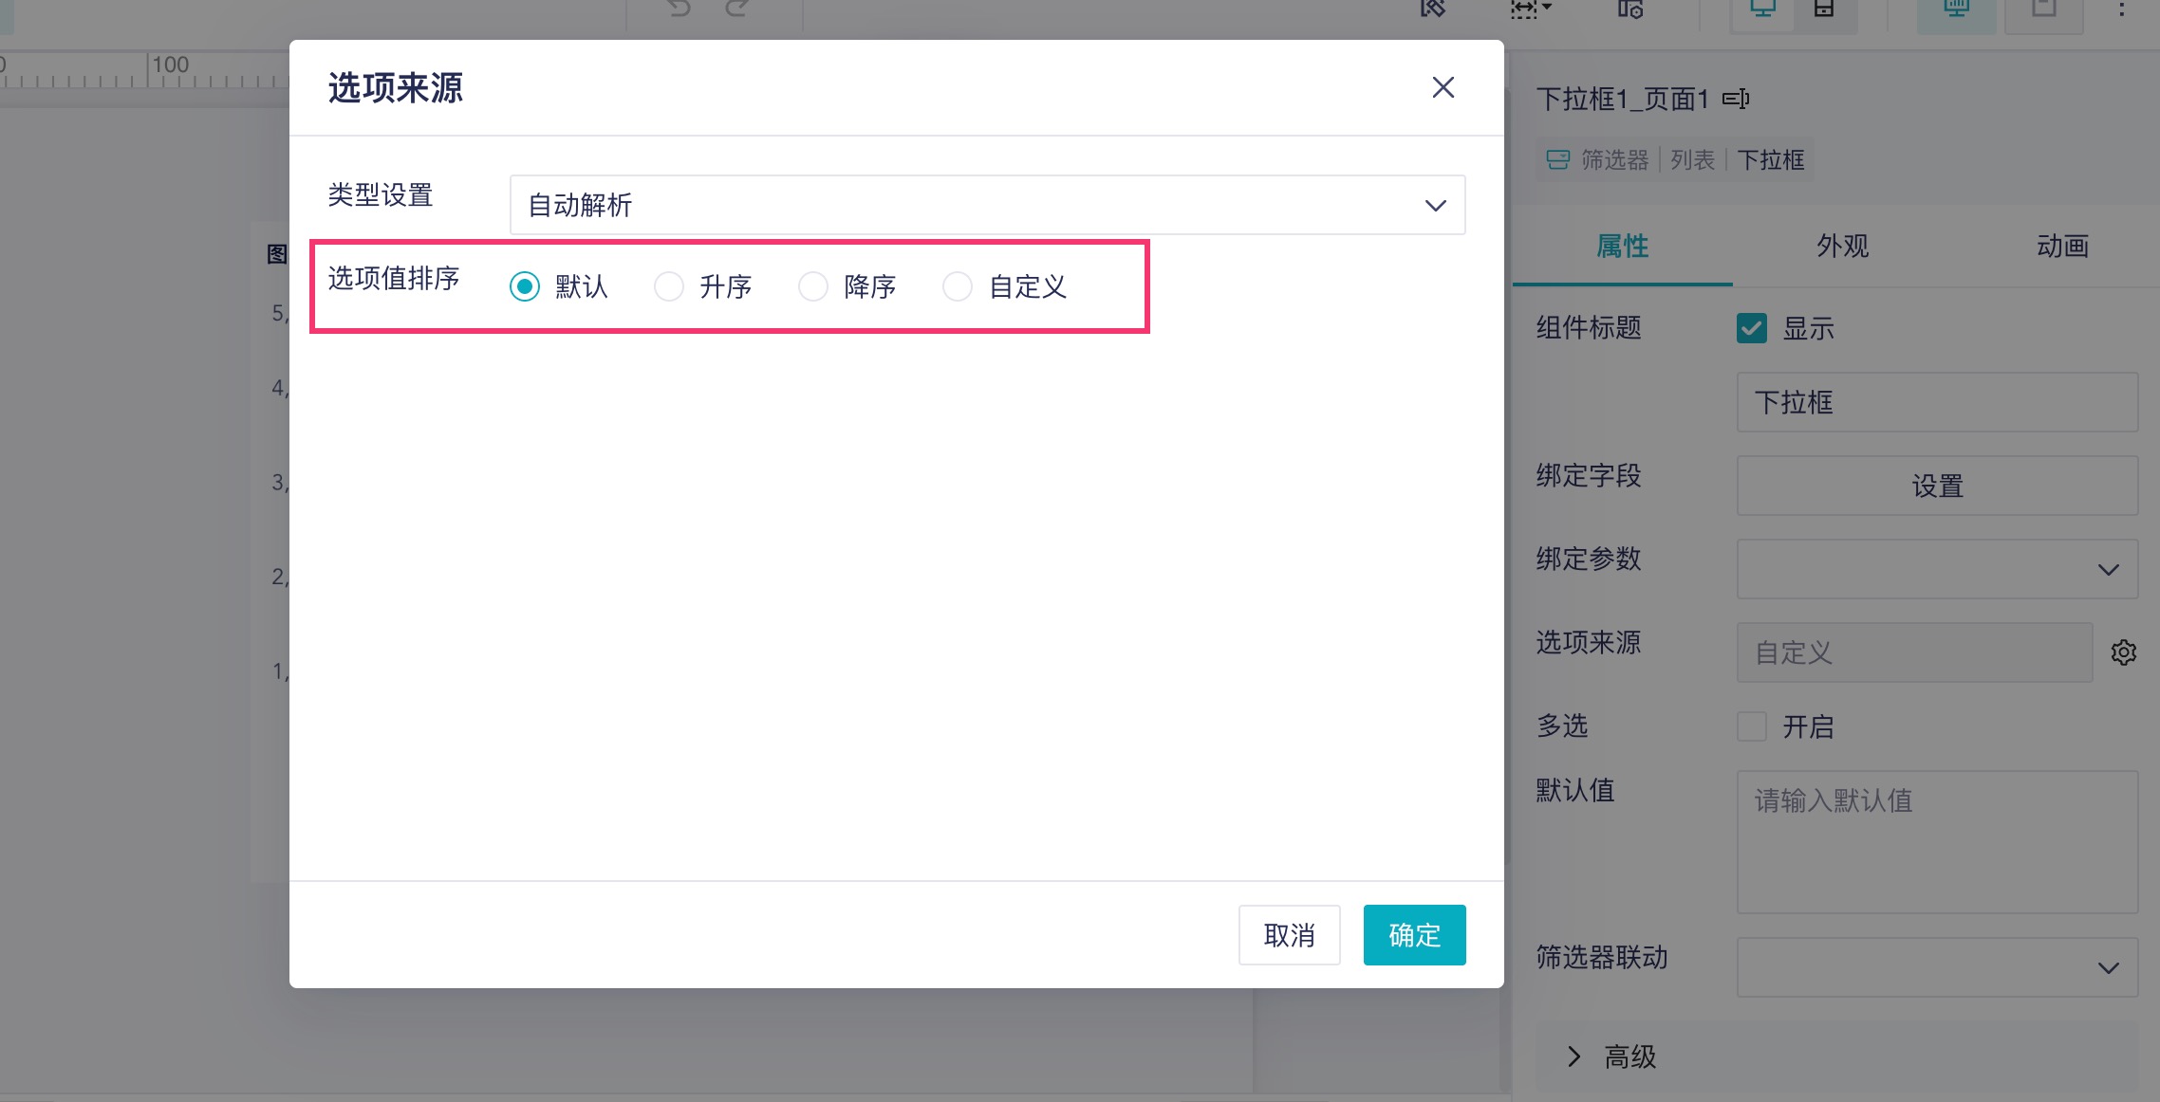Select the 降序 radio option
This screenshot has width=2160, height=1102.
pos(813,286)
